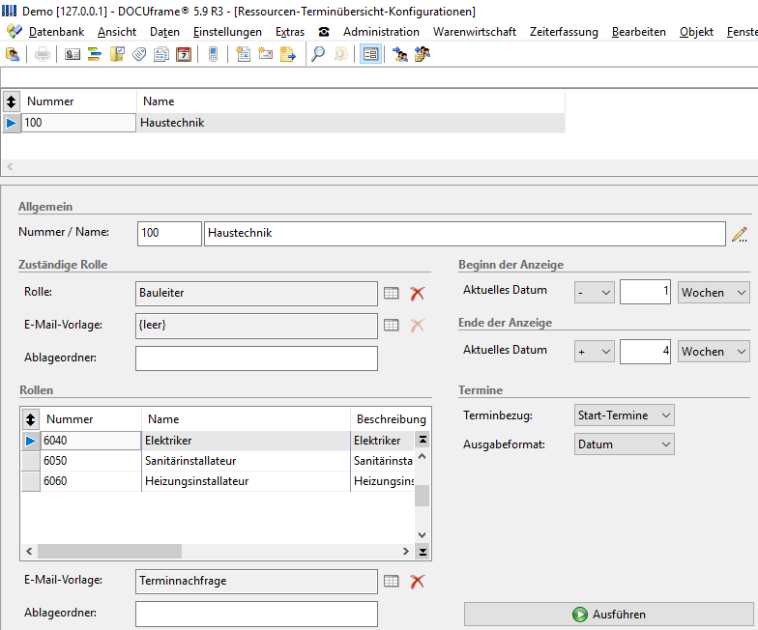
Task: Open the Datenbank menu
Action: [56, 32]
